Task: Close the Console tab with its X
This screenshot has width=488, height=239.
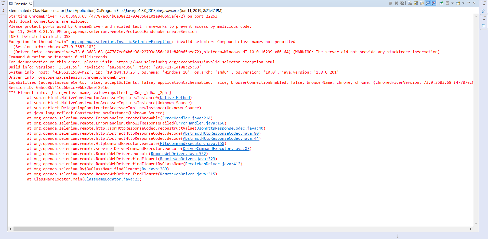Action: point(30,4)
